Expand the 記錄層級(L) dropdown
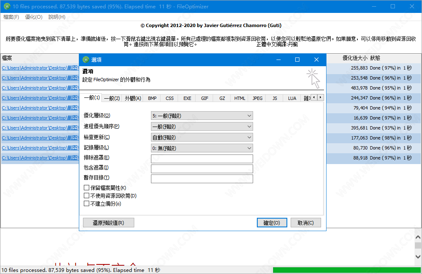 click(202, 148)
